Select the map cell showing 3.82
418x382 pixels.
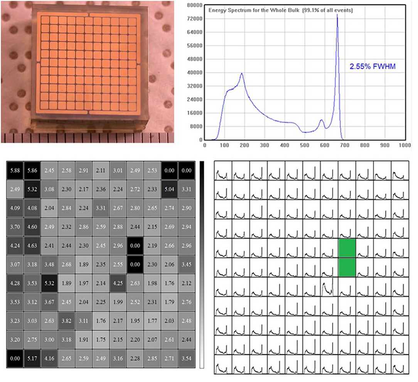click(66, 321)
